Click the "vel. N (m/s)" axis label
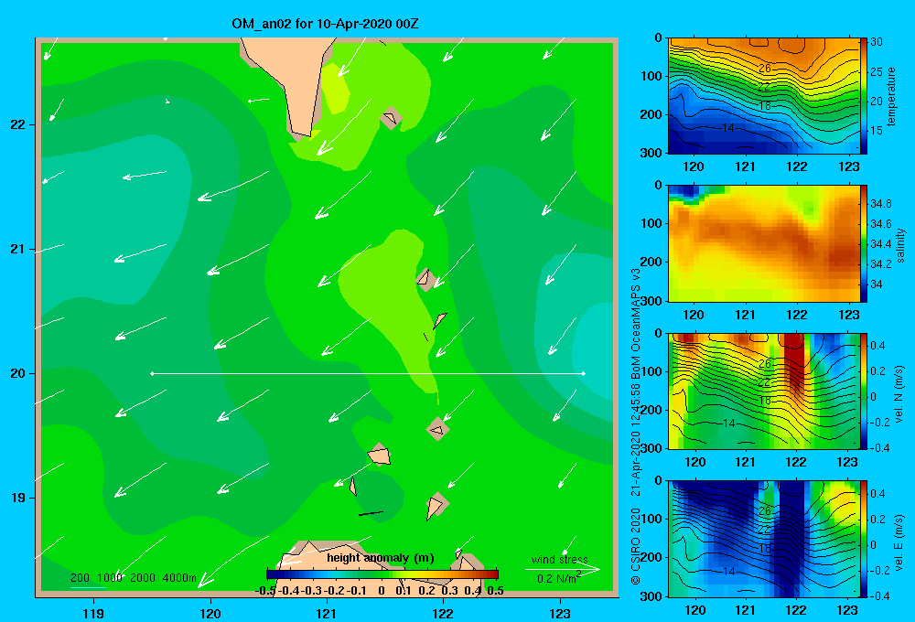The image size is (915, 622). pyautogui.click(x=899, y=394)
